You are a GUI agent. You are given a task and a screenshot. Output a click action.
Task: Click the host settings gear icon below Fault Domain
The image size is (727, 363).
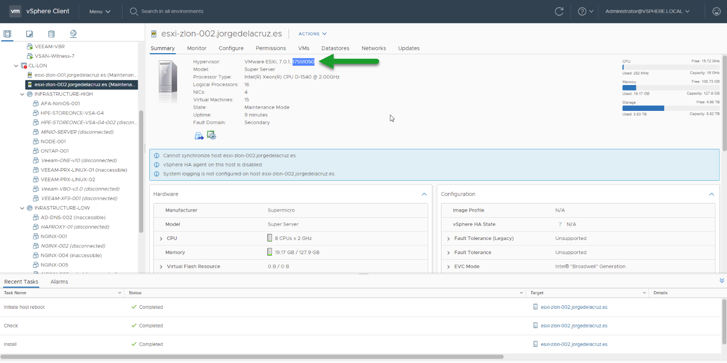(x=212, y=135)
